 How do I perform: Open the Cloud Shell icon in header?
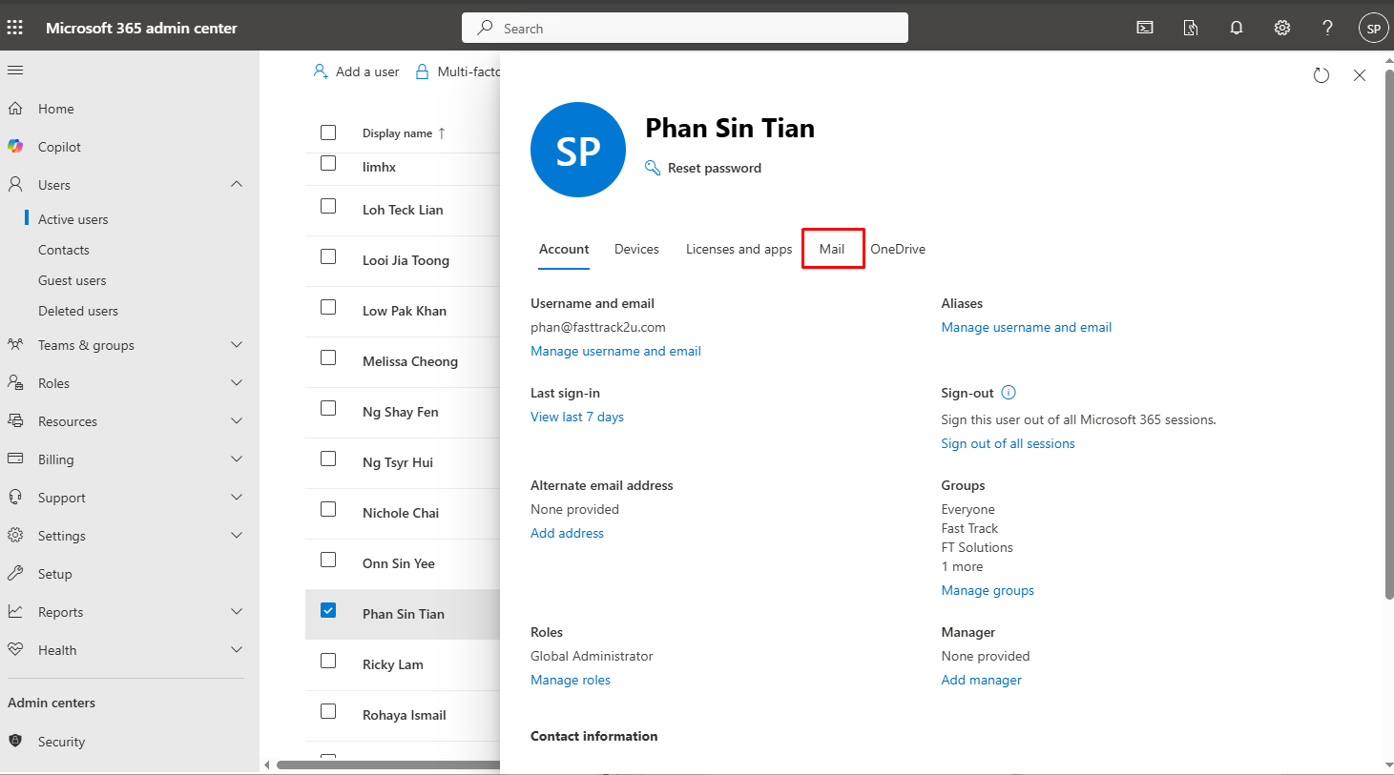pos(1145,28)
